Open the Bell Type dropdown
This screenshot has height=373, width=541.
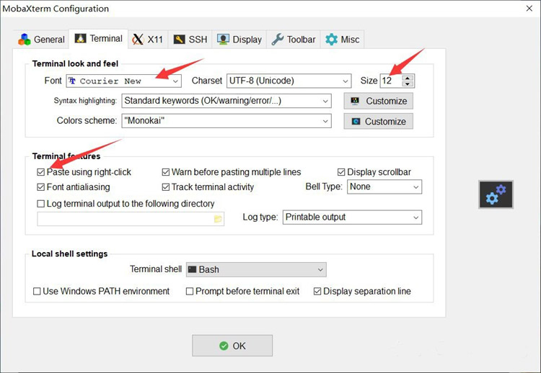coord(384,186)
